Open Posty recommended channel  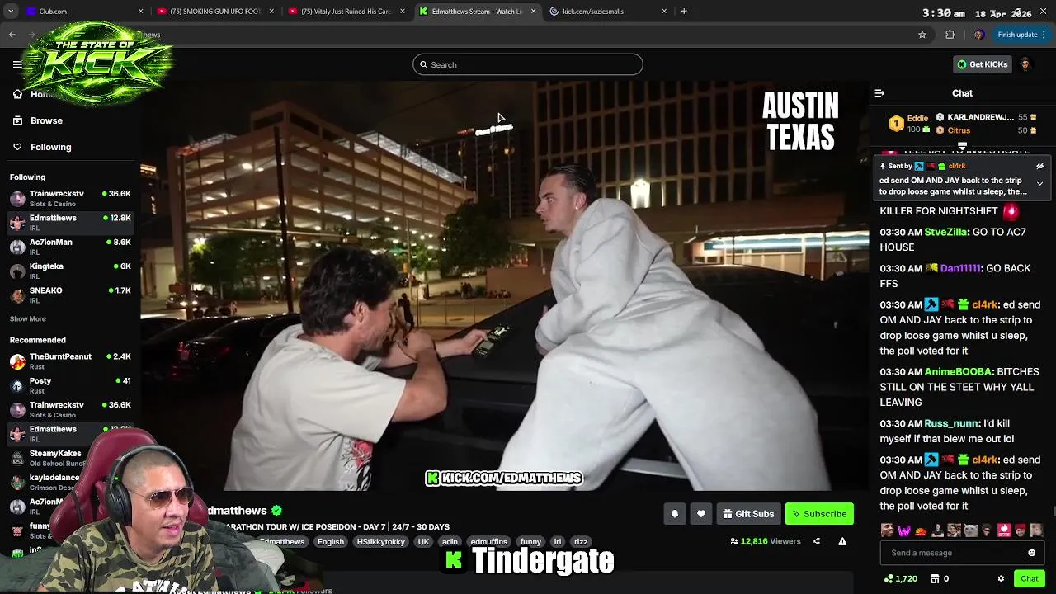tap(69, 385)
